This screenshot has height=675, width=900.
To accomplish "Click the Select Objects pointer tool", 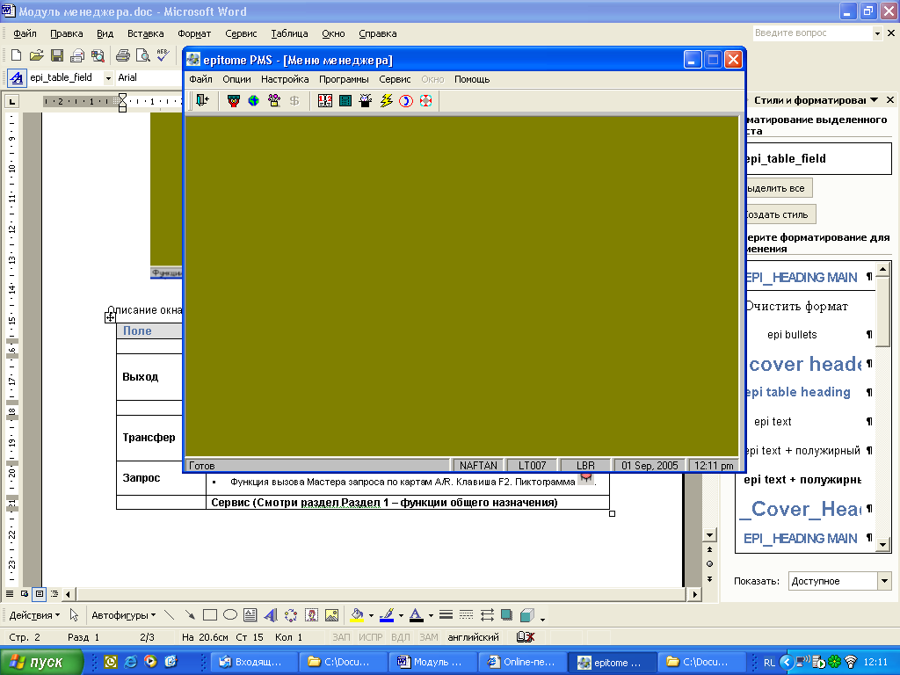I will [x=74, y=615].
